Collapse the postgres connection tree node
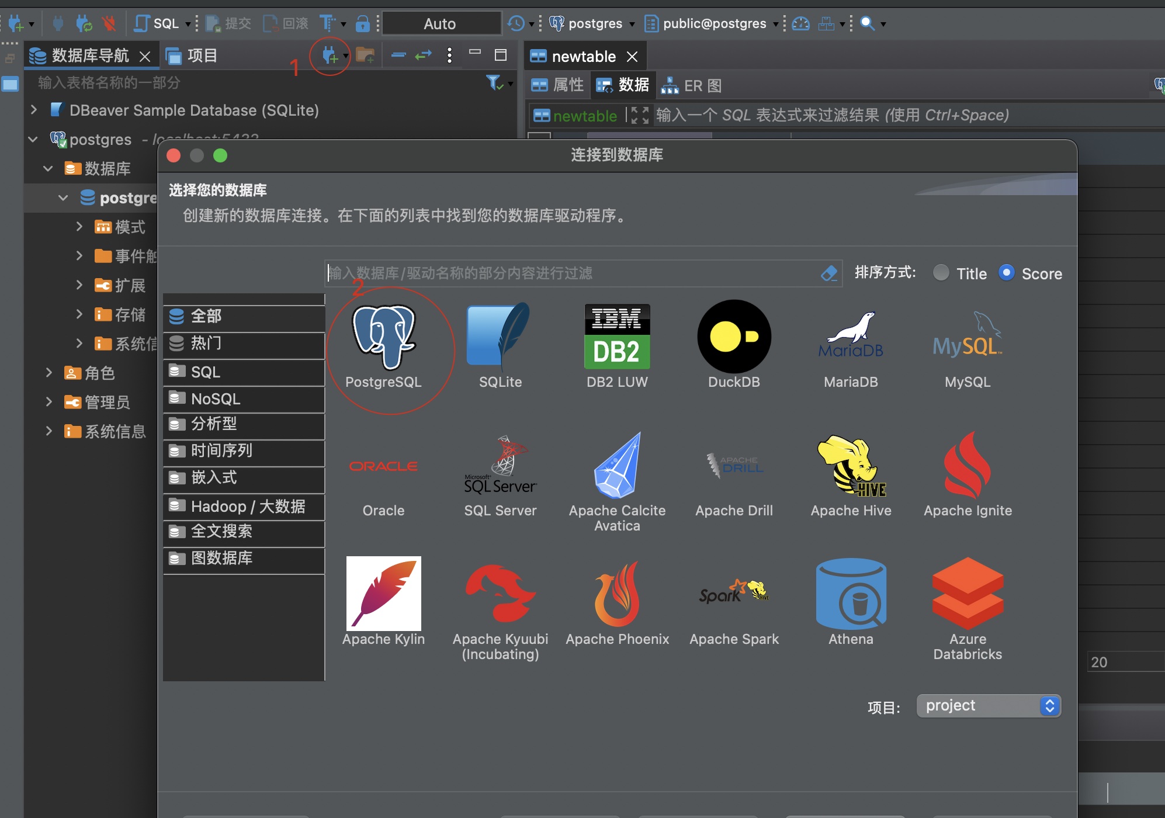This screenshot has width=1165, height=818. pyautogui.click(x=33, y=139)
